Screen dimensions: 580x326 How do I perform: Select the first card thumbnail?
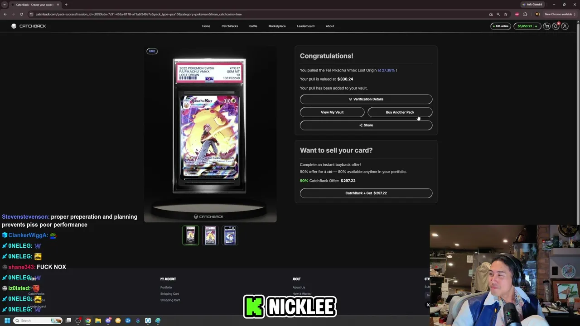(x=191, y=235)
